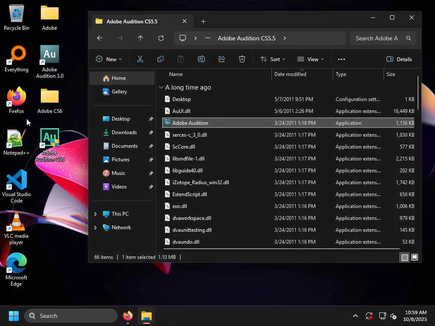435x326 pixels.
Task: Toggle the Details pane button
Action: point(399,59)
